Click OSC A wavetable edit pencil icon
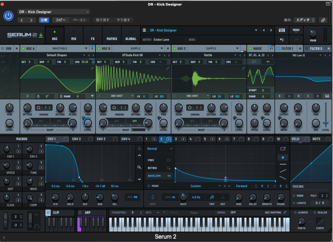 tap(92, 68)
